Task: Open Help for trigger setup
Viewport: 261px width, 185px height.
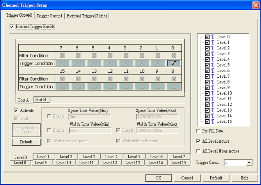Action: point(245,178)
